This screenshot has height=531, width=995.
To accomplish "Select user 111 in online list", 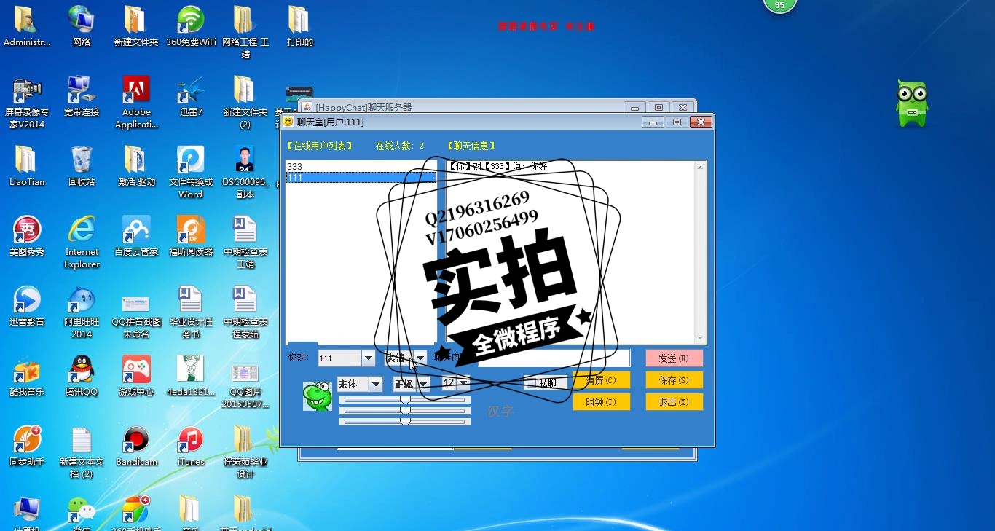I will coord(361,177).
